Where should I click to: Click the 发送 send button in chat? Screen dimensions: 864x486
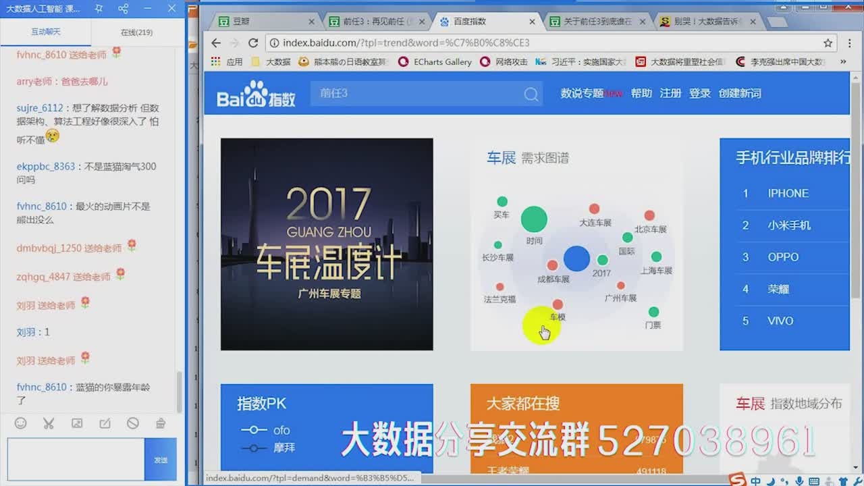[x=161, y=459]
